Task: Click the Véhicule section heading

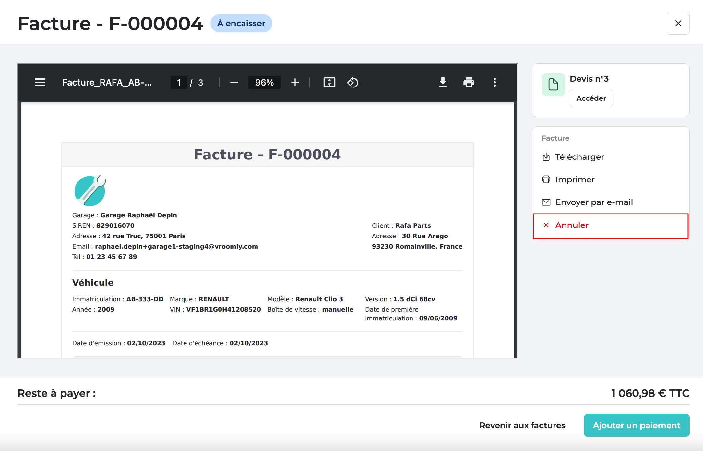Action: (93, 283)
